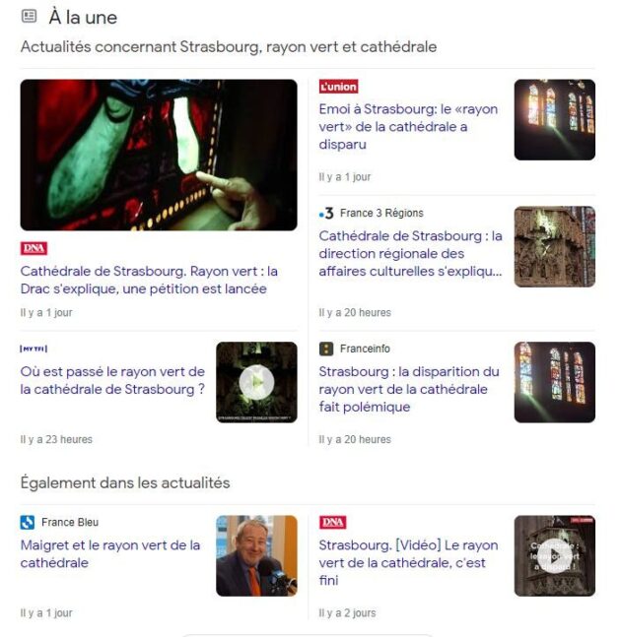Click the newspaper icon beside "À la une"
This screenshot has height=637, width=621.
[29, 17]
